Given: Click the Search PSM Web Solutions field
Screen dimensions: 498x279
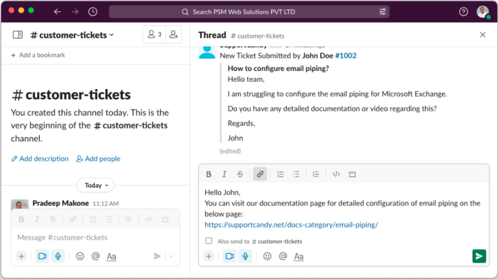Looking at the screenshot, I should (x=249, y=12).
